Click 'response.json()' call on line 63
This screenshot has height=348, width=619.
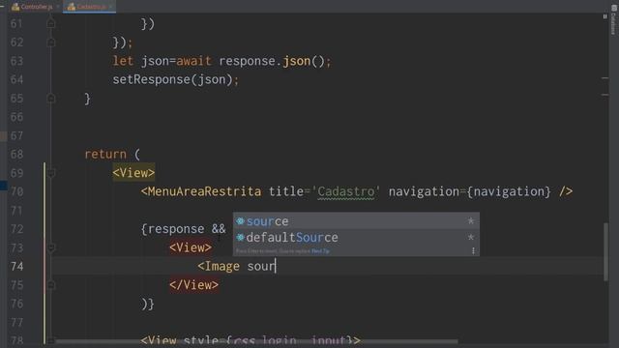[272, 61]
